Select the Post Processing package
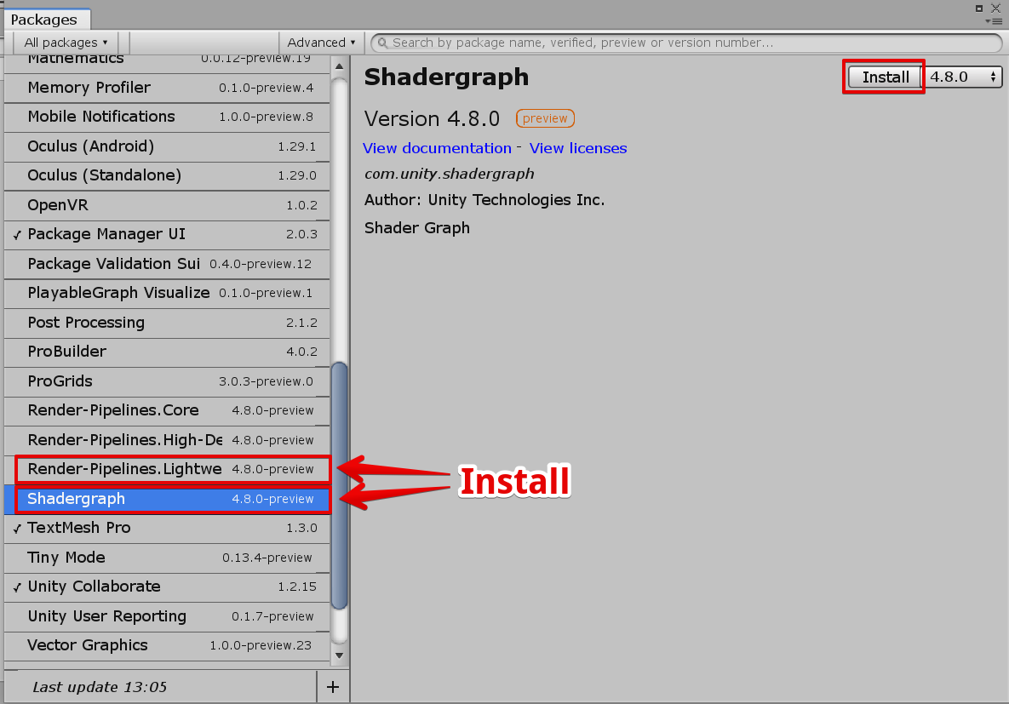The image size is (1009, 704). [128, 323]
